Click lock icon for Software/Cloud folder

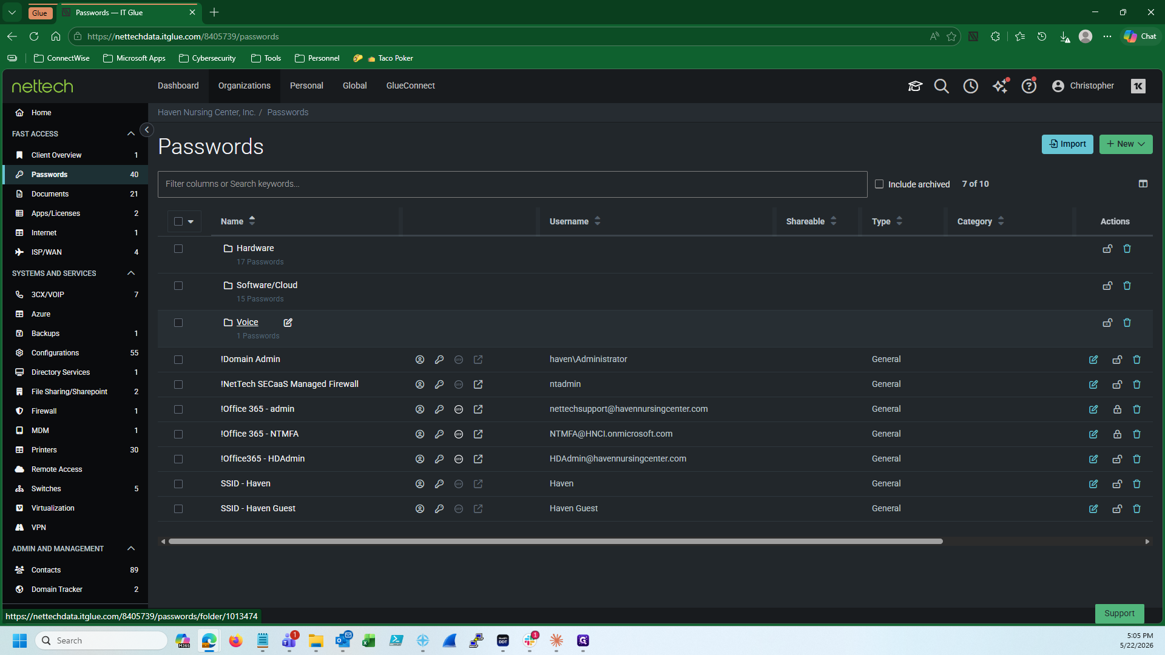(x=1107, y=286)
